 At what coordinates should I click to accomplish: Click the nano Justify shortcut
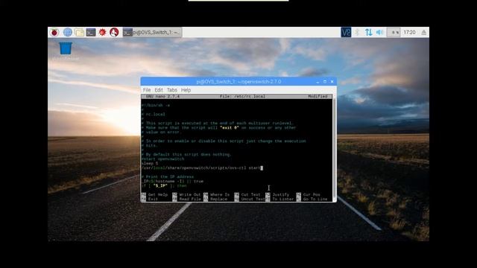point(277,194)
